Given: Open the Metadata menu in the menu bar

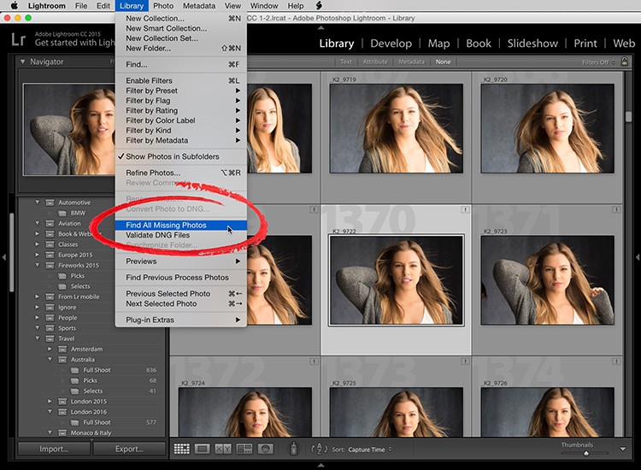Looking at the screenshot, I should pos(199,6).
